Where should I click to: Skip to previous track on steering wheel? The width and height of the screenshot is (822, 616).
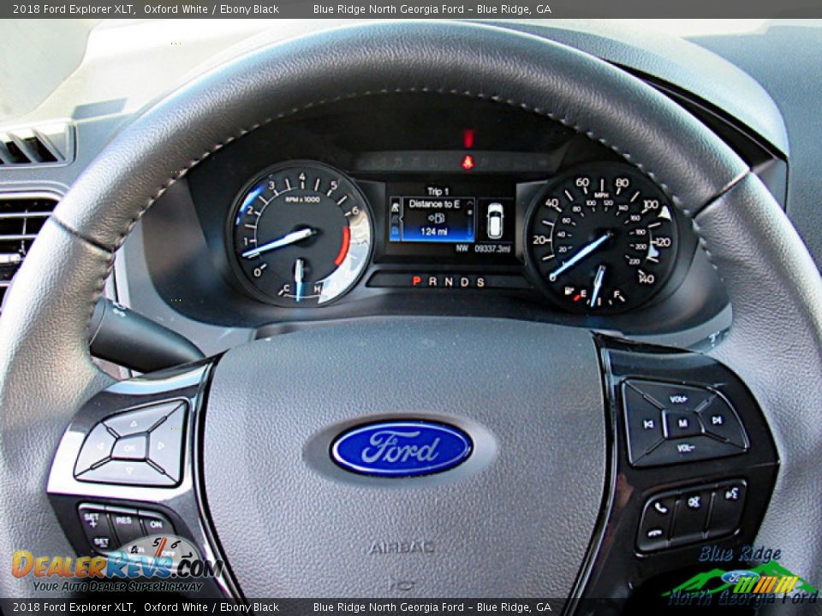[647, 424]
